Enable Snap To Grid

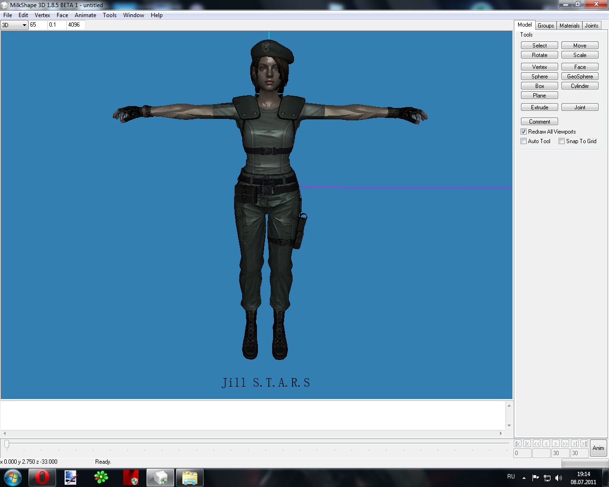tap(562, 141)
